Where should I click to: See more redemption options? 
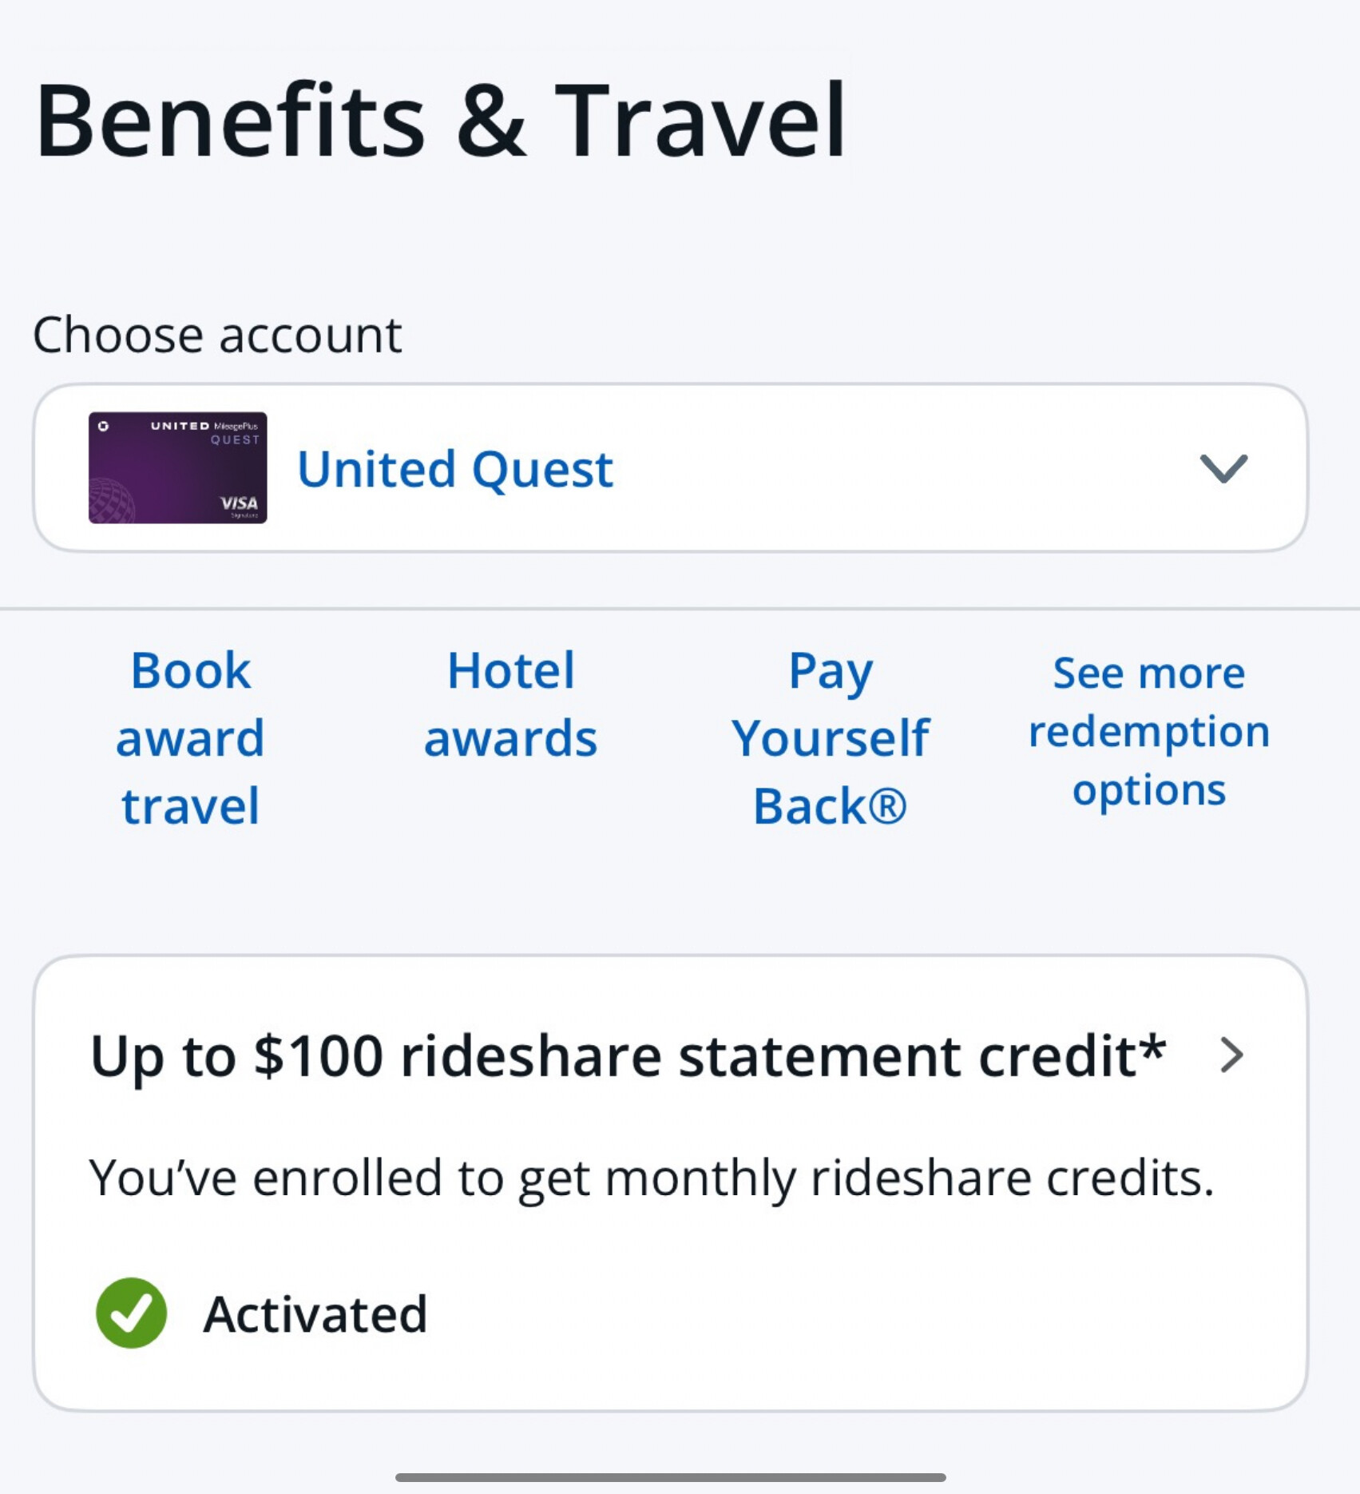1149,732
